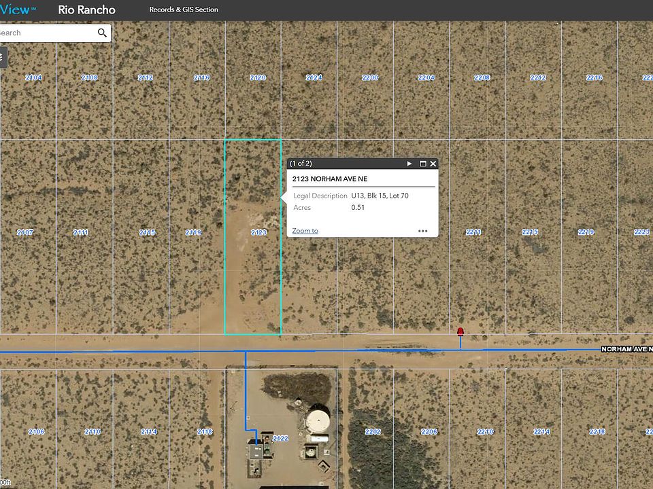Select parcel labeled 2211
Viewport: 653px width, 489px height.
coord(473,232)
